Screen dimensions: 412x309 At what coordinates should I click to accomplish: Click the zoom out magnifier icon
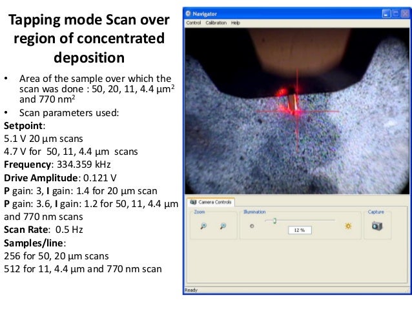click(x=223, y=226)
